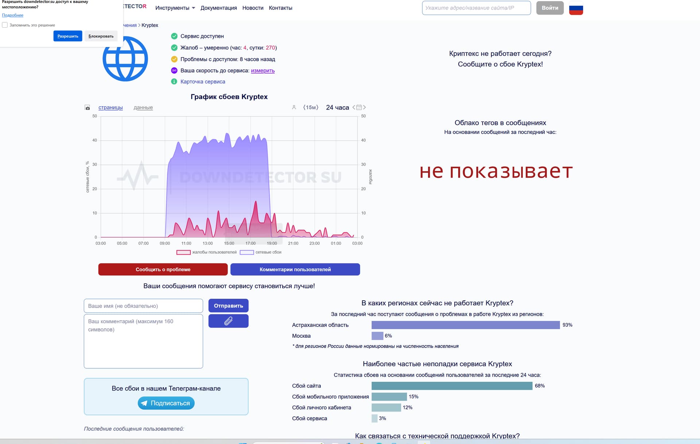Go to next period with right chevron
This screenshot has width=700, height=444.
(364, 107)
